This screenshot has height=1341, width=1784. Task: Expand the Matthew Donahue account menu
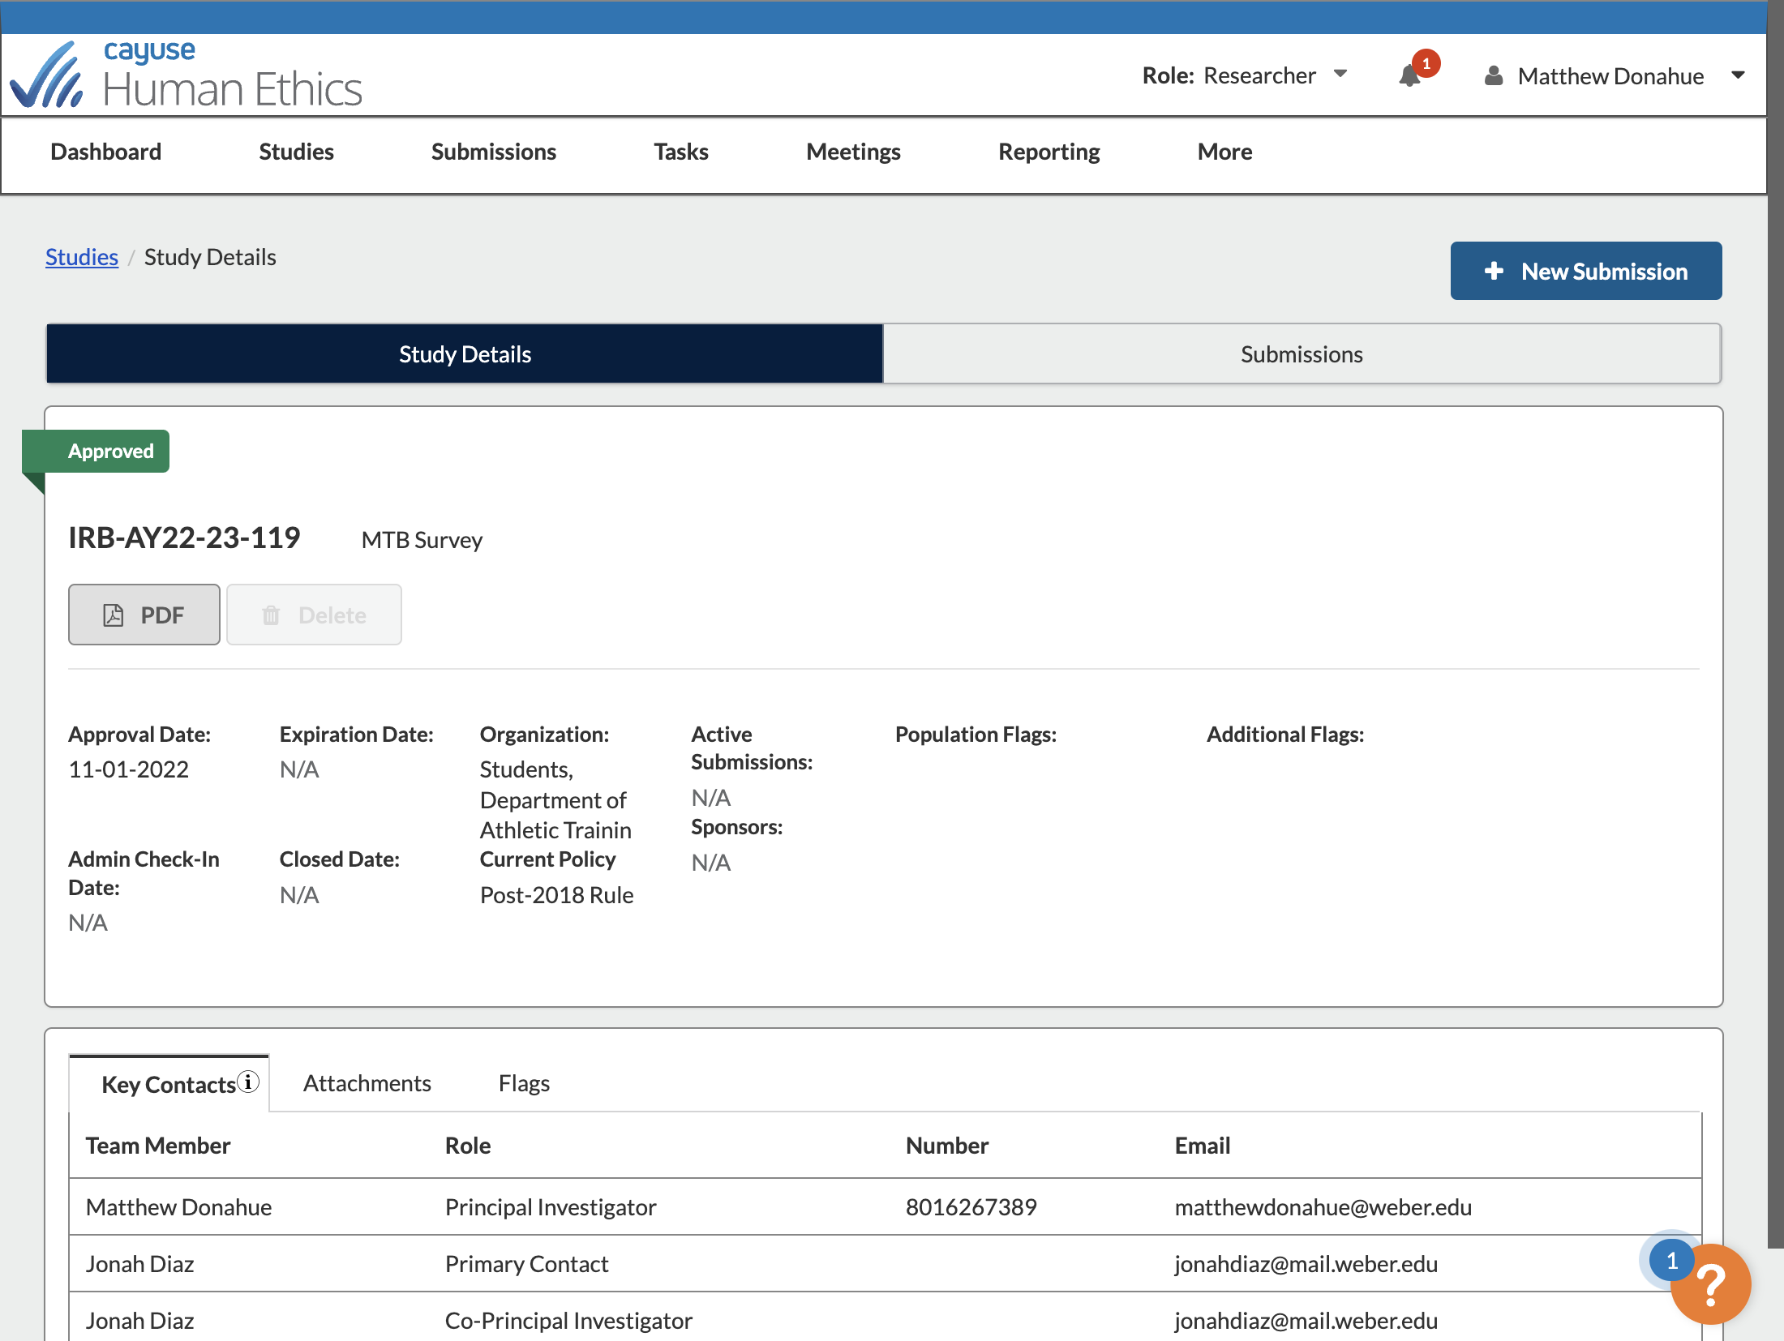pyautogui.click(x=1738, y=75)
